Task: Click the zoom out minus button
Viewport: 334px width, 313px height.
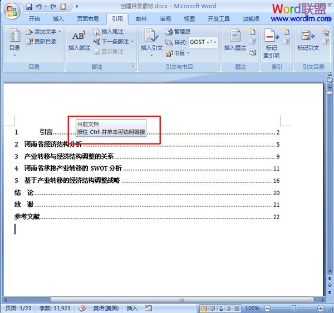Action: [x=267, y=309]
